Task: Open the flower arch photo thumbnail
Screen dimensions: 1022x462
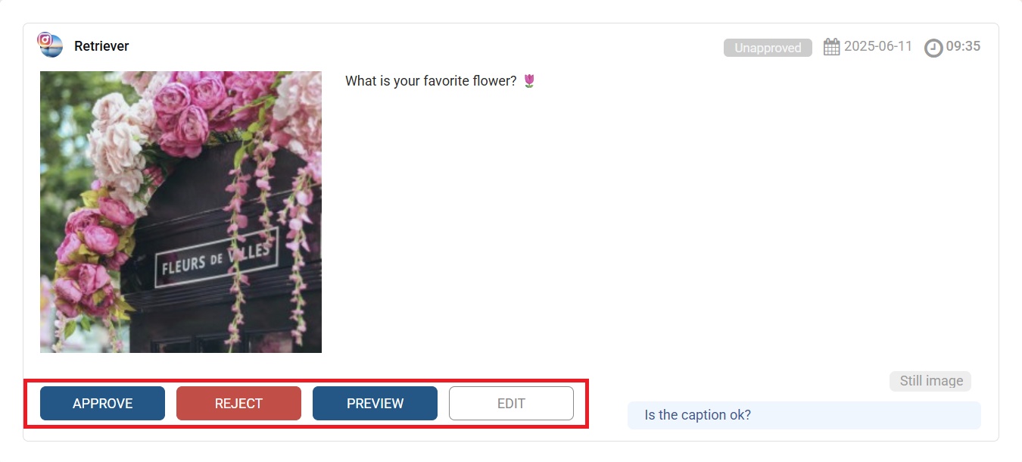Action: (181, 212)
